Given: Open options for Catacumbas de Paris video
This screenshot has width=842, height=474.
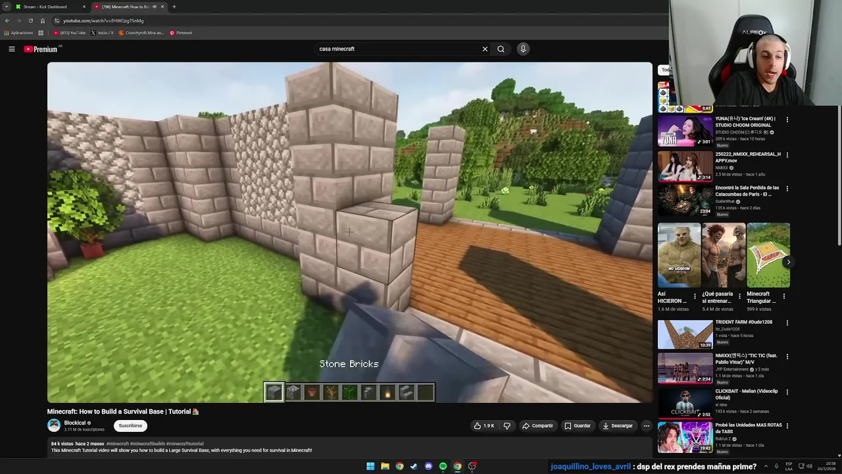Looking at the screenshot, I should 787,189.
